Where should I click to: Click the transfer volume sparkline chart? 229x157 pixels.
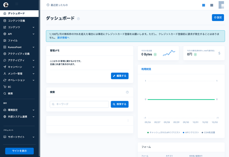[169, 53]
